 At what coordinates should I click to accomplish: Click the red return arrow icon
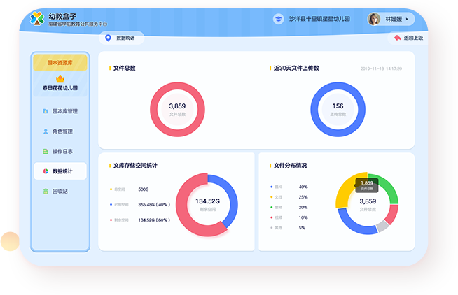397,38
